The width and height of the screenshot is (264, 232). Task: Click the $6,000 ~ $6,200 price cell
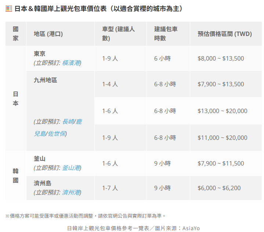click(219, 188)
